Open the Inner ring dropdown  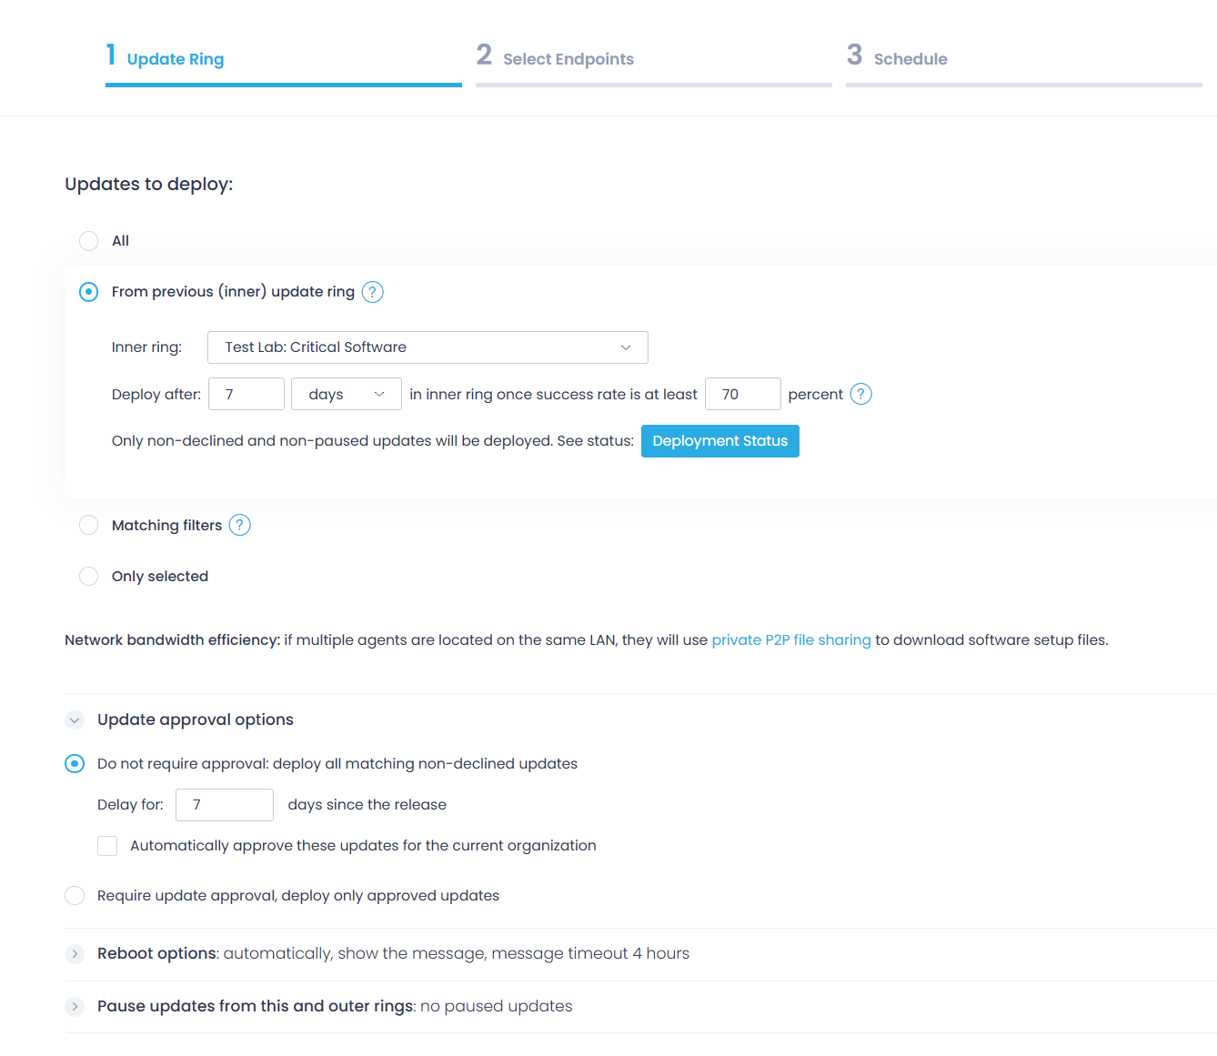[427, 347]
